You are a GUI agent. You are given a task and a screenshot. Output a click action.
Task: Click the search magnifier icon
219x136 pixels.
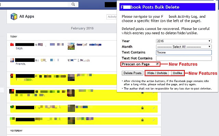[73, 4]
